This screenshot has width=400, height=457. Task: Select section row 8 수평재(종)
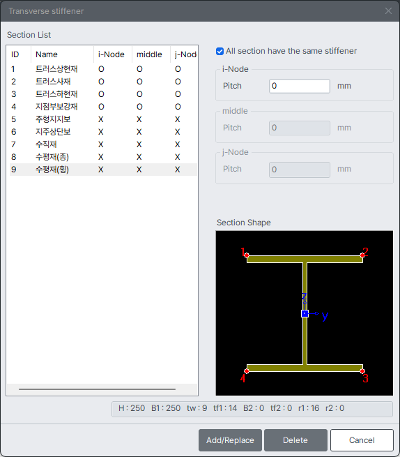103,157
